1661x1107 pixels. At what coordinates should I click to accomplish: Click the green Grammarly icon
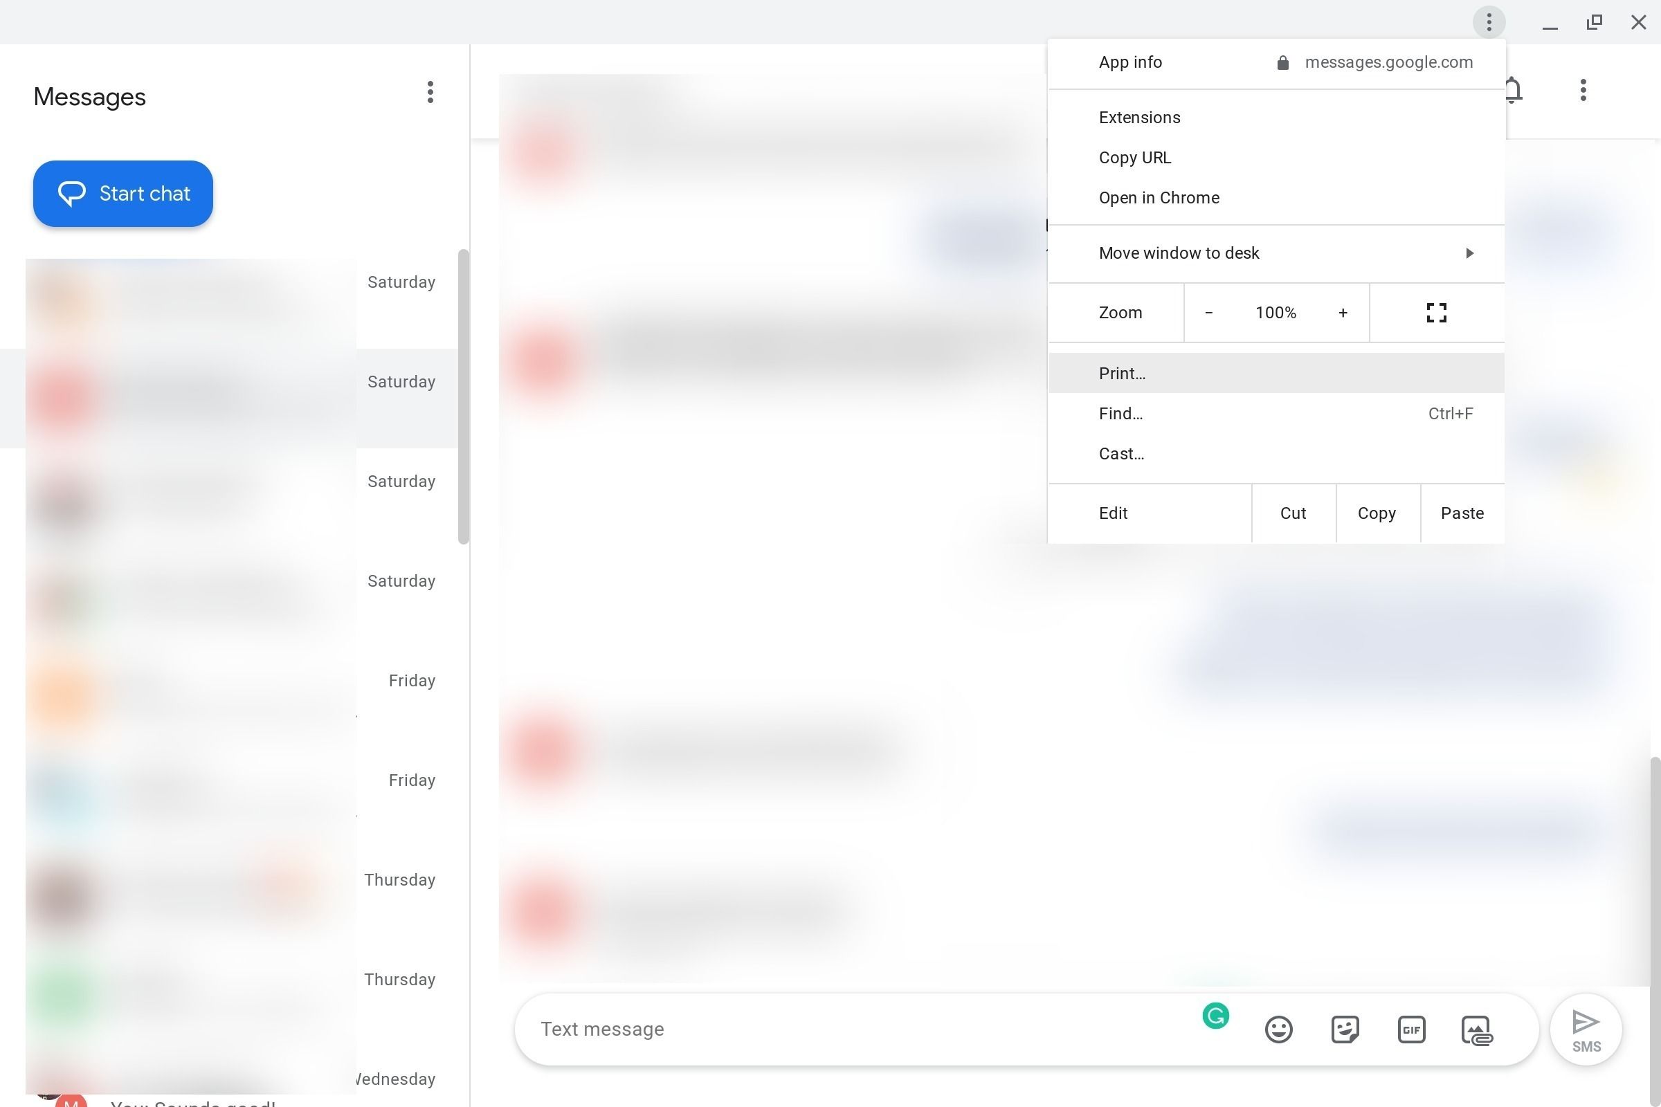tap(1215, 1016)
